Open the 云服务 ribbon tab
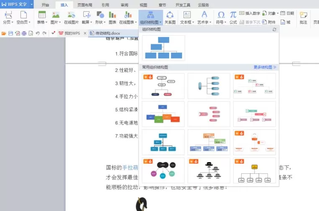 click(203, 5)
